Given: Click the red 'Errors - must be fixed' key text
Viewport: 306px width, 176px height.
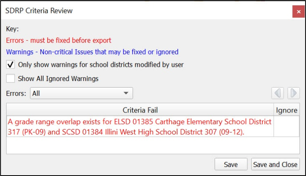Looking at the screenshot, I should (x=58, y=40).
